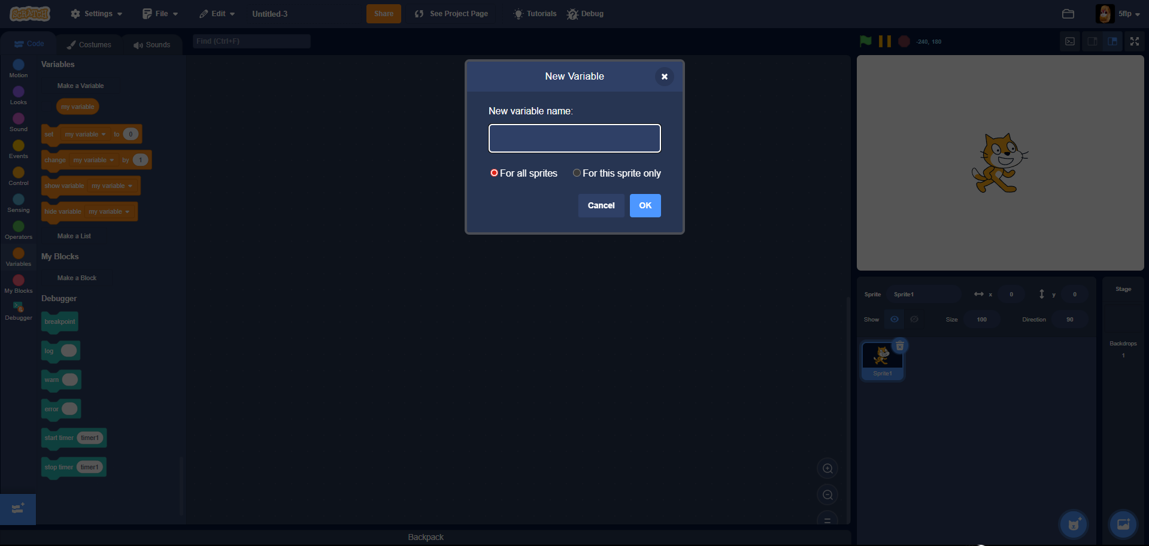
Task: Open the Choose a Backdrop button
Action: [1123, 524]
